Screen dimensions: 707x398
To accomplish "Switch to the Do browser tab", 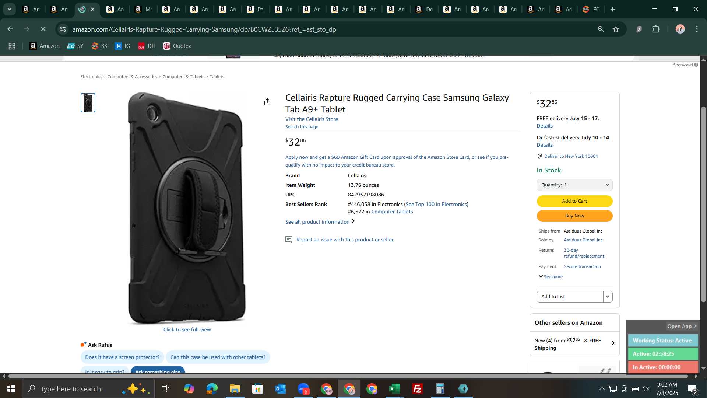I will [x=424, y=9].
